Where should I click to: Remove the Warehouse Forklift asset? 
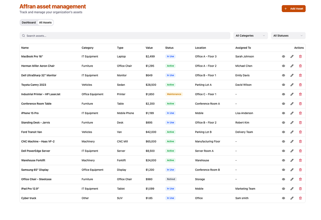coord(300,160)
